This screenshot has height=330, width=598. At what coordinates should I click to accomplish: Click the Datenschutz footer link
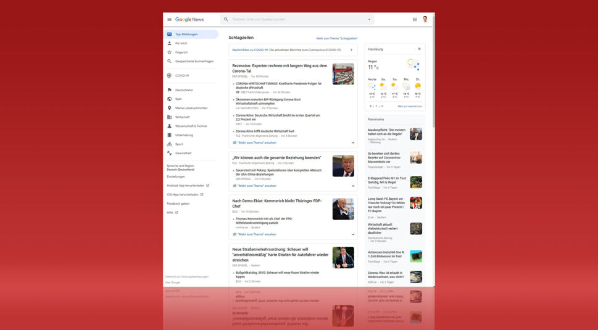pyautogui.click(x=172, y=277)
